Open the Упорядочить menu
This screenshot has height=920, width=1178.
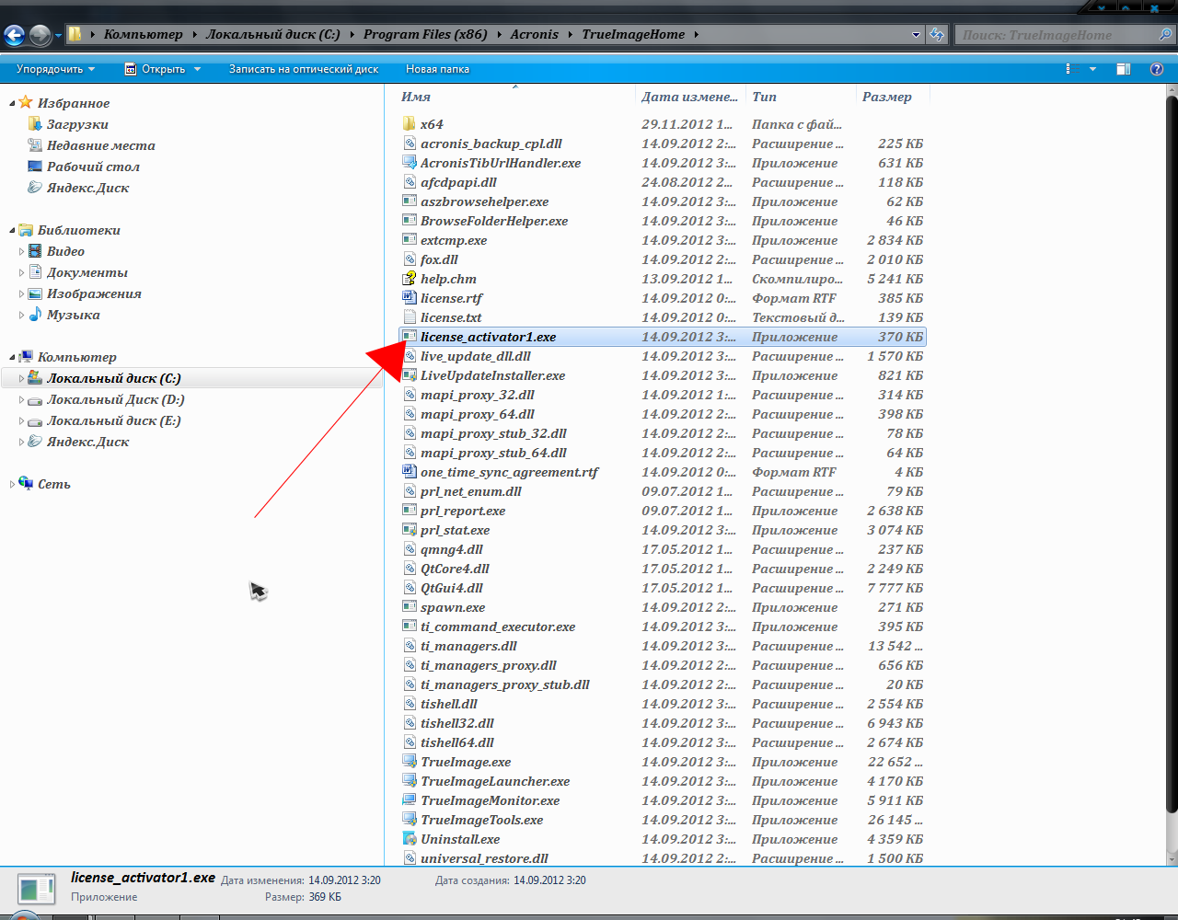click(x=55, y=69)
